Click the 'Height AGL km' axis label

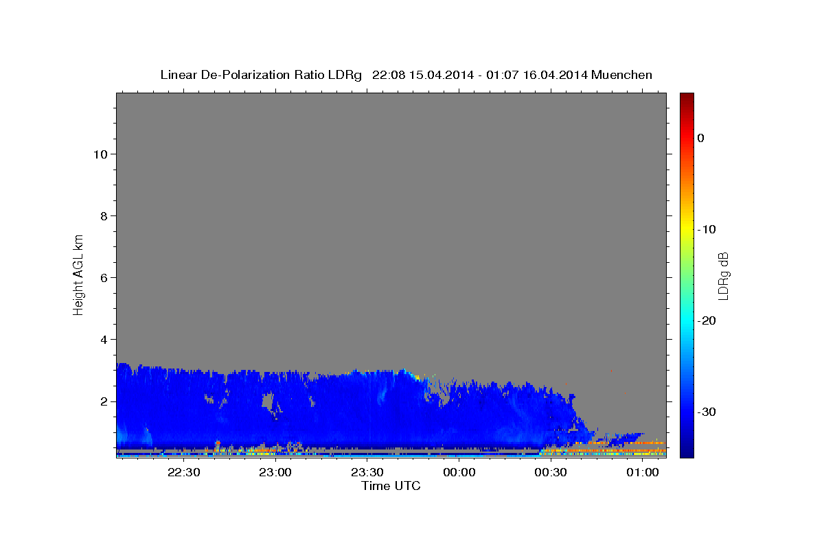click(x=79, y=274)
